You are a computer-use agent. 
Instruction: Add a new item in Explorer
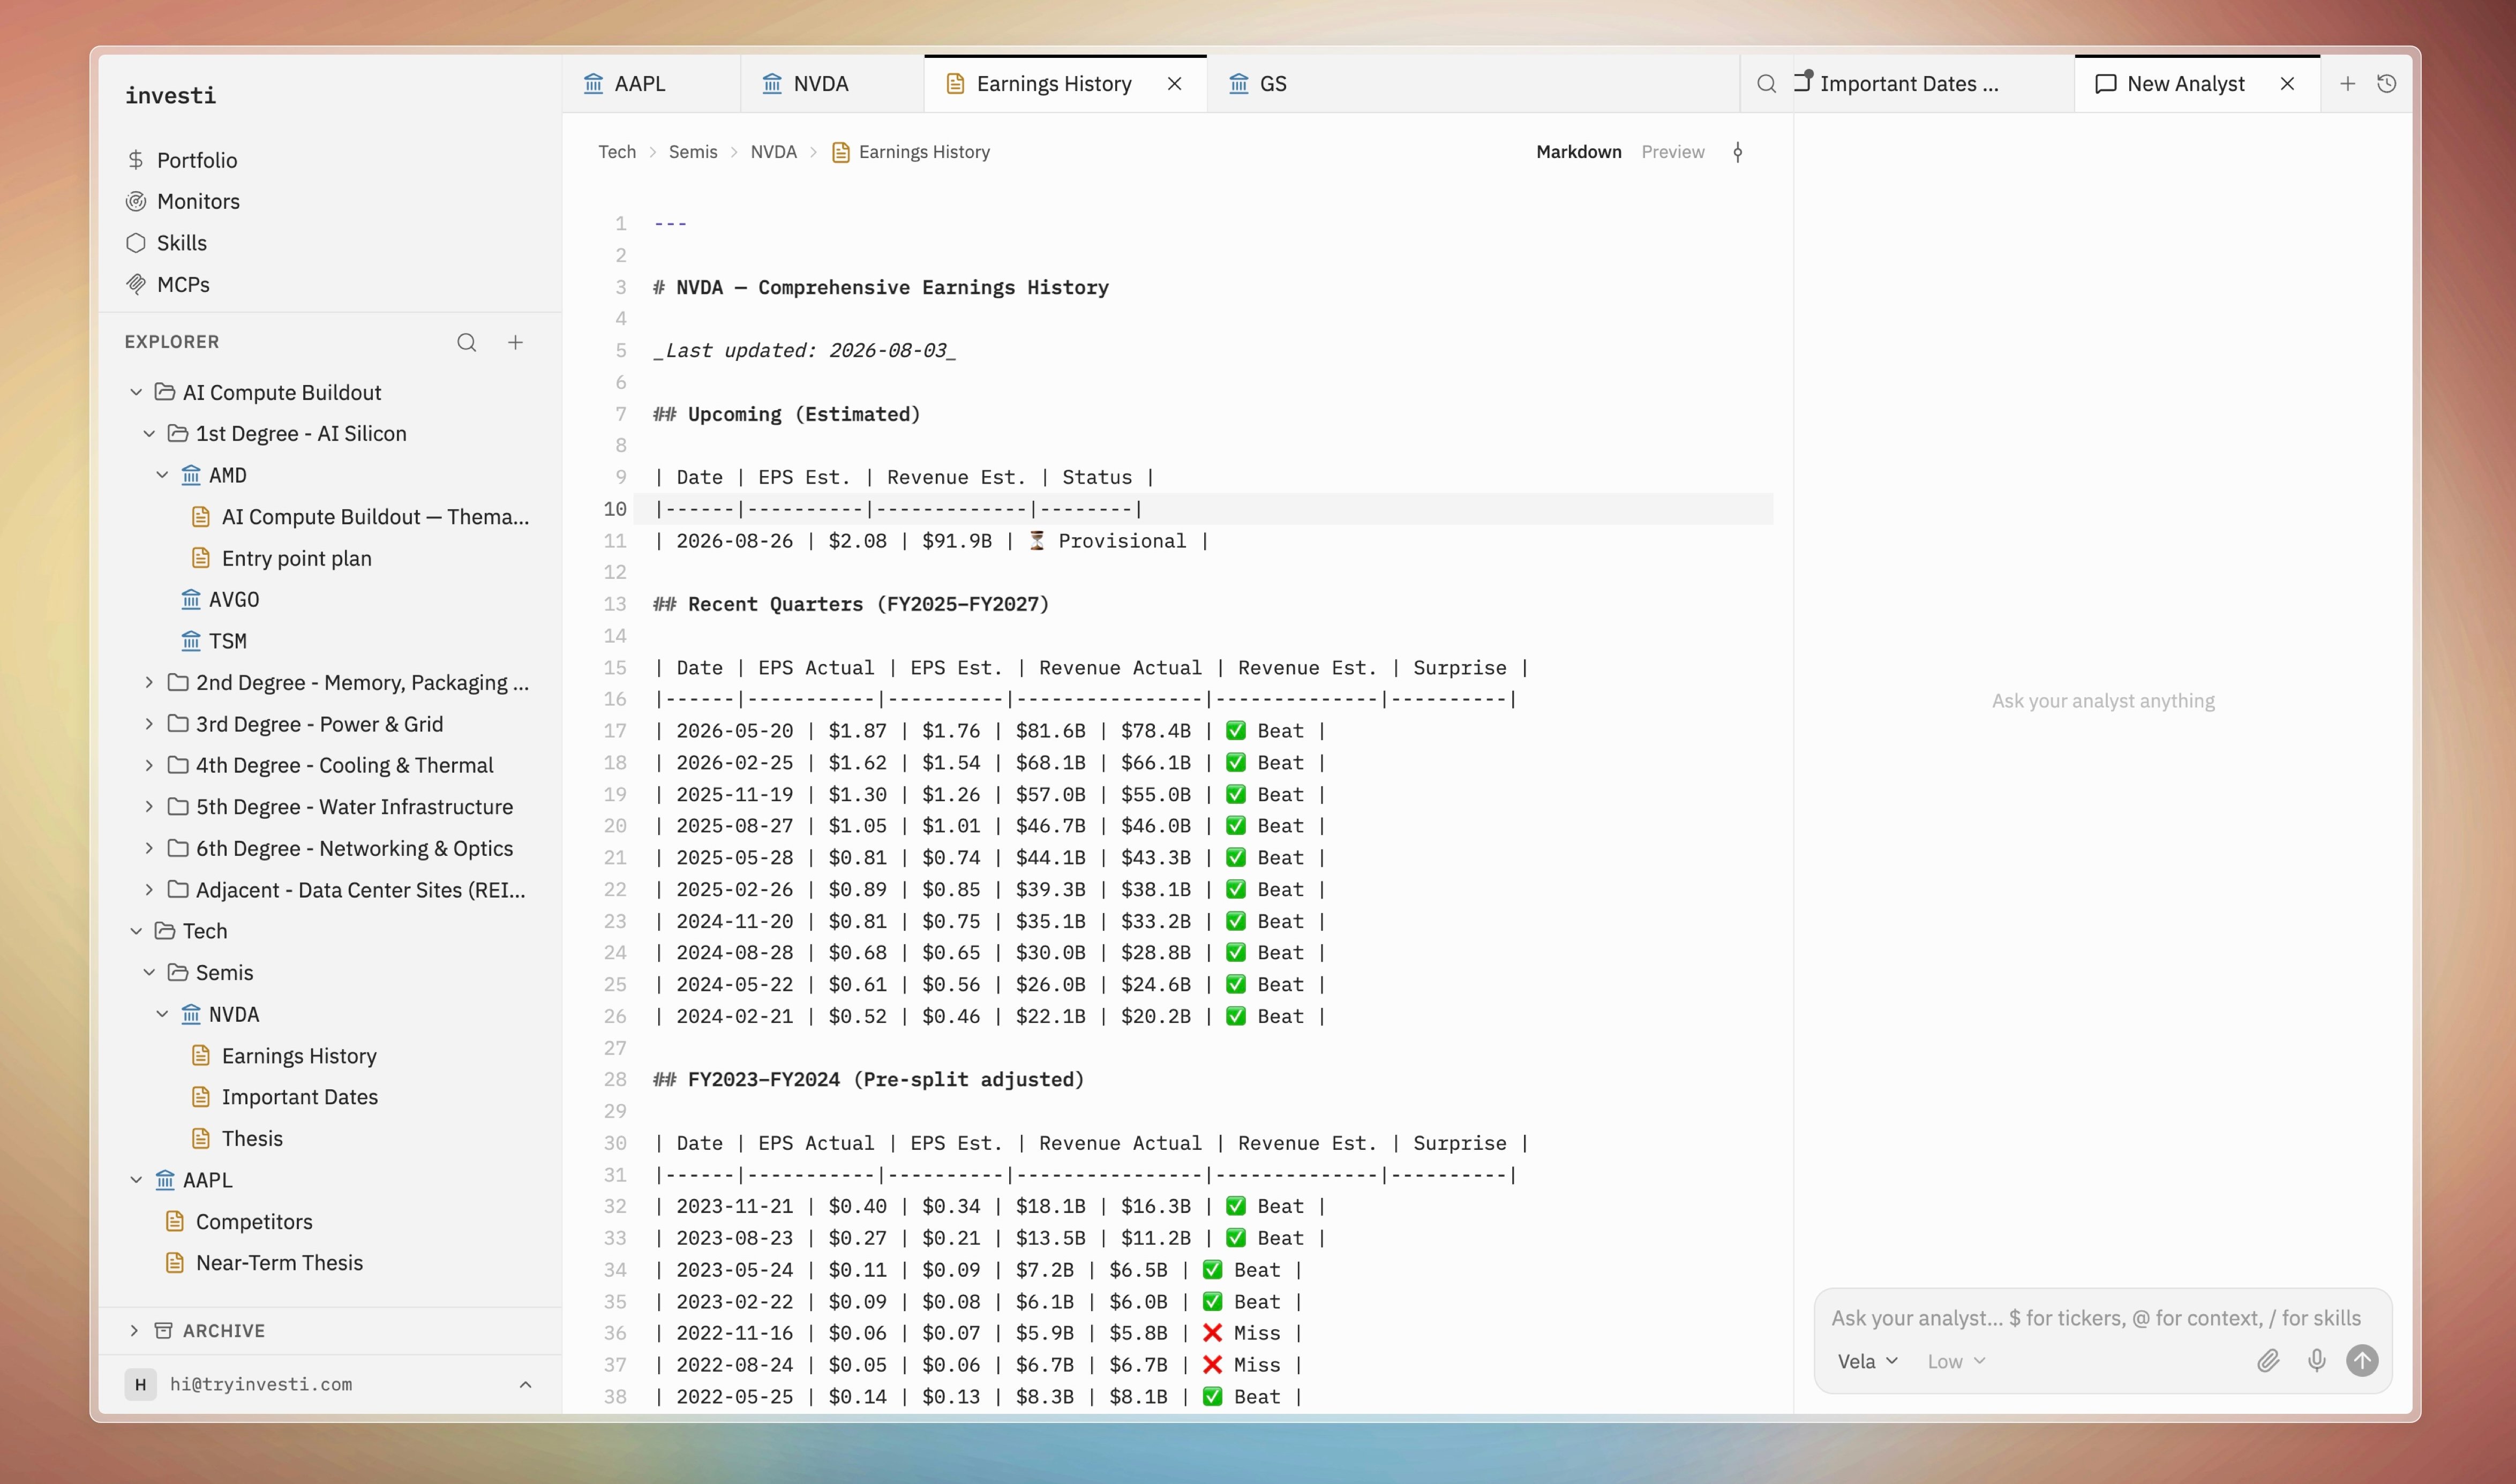(515, 342)
